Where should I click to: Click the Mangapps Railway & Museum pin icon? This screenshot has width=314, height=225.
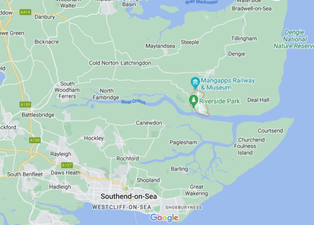tap(195, 83)
